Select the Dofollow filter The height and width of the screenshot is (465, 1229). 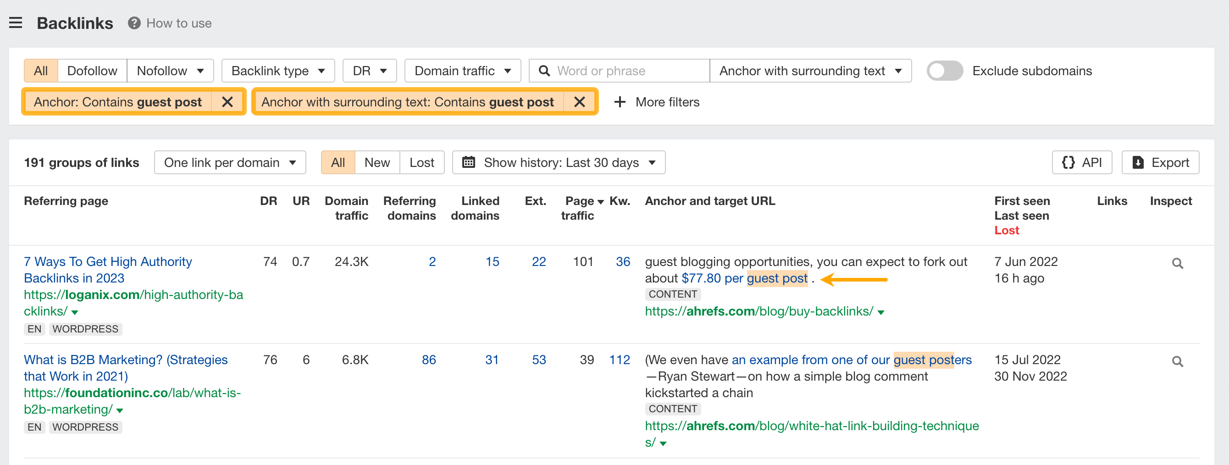(x=92, y=71)
